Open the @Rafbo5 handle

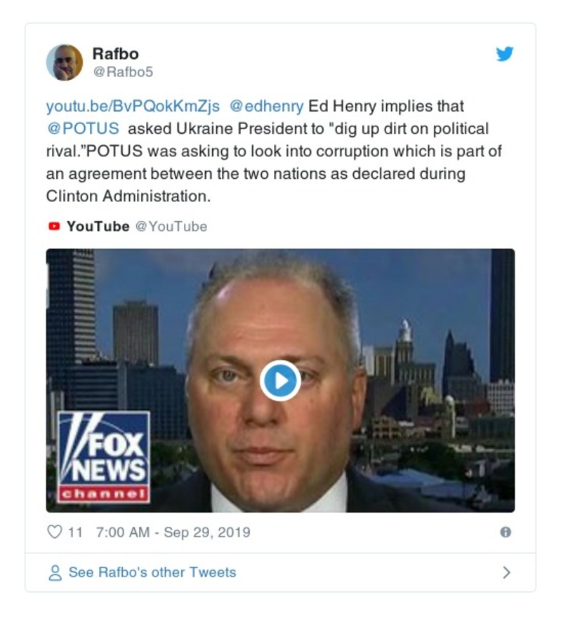[123, 72]
